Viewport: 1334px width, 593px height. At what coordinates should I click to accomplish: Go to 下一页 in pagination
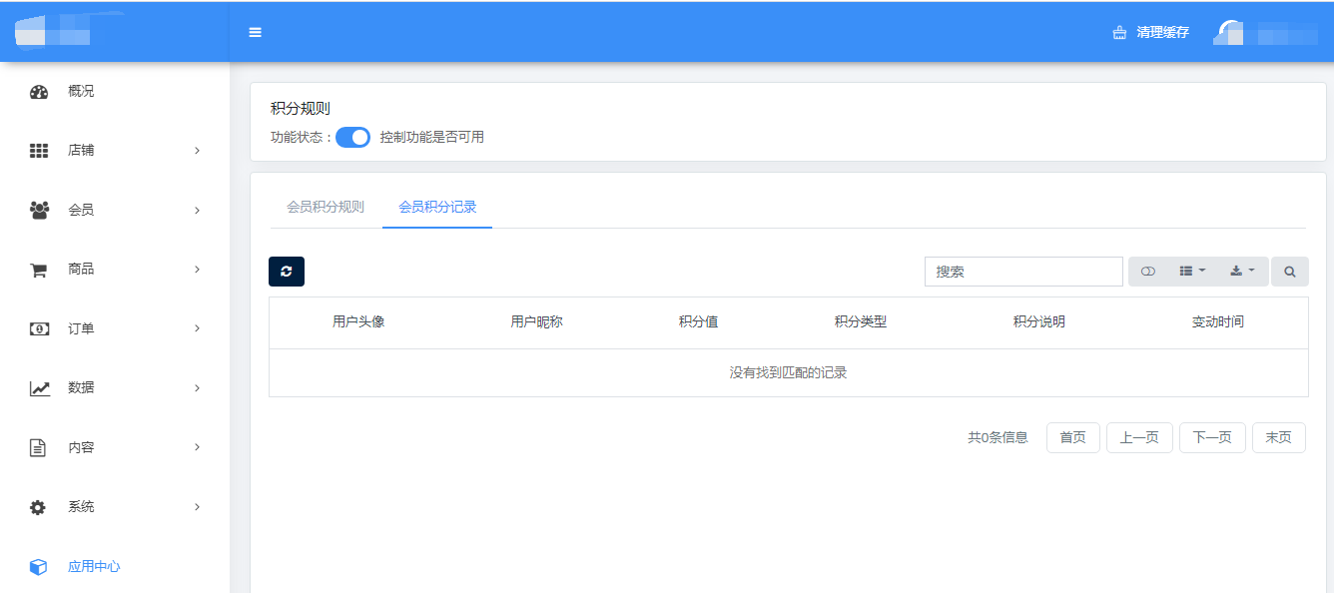[1212, 437]
